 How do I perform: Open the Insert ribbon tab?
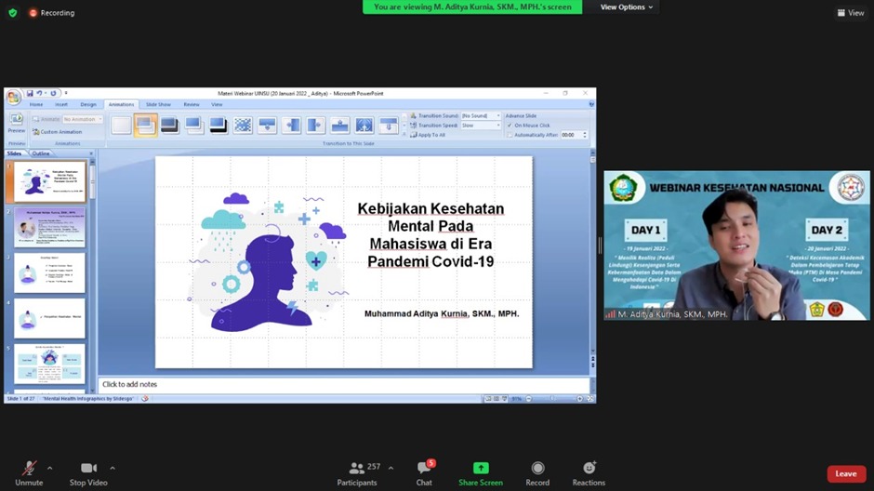pyautogui.click(x=61, y=104)
